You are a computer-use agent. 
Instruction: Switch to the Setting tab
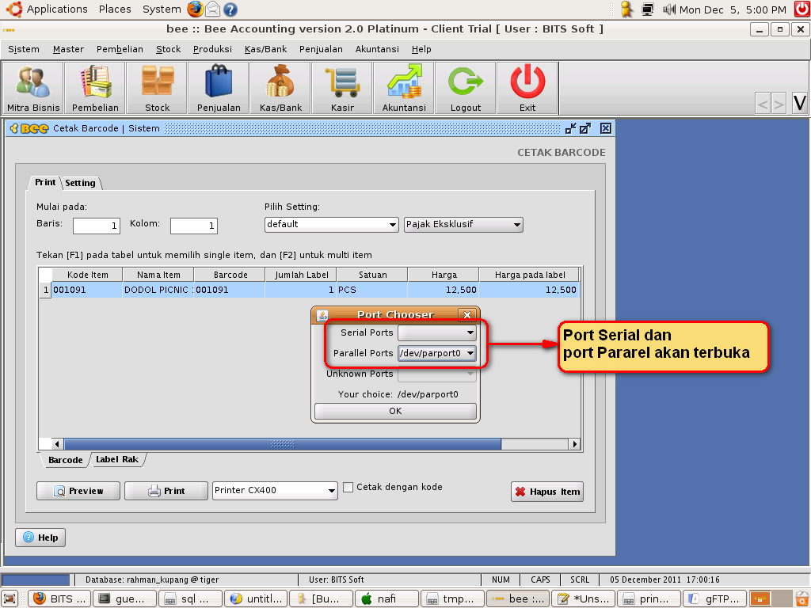(80, 183)
